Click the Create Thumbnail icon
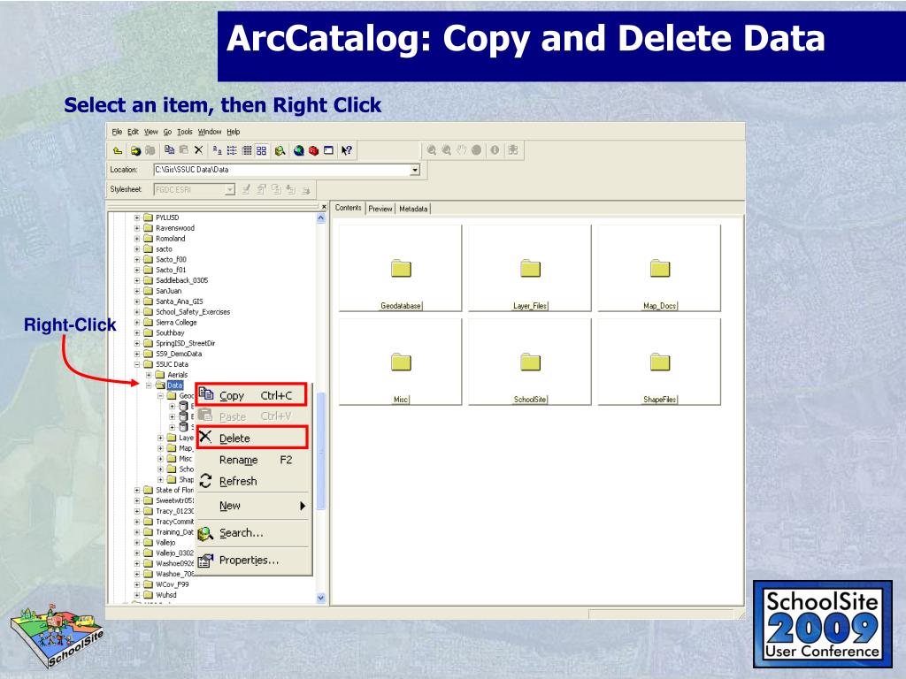 (x=513, y=150)
